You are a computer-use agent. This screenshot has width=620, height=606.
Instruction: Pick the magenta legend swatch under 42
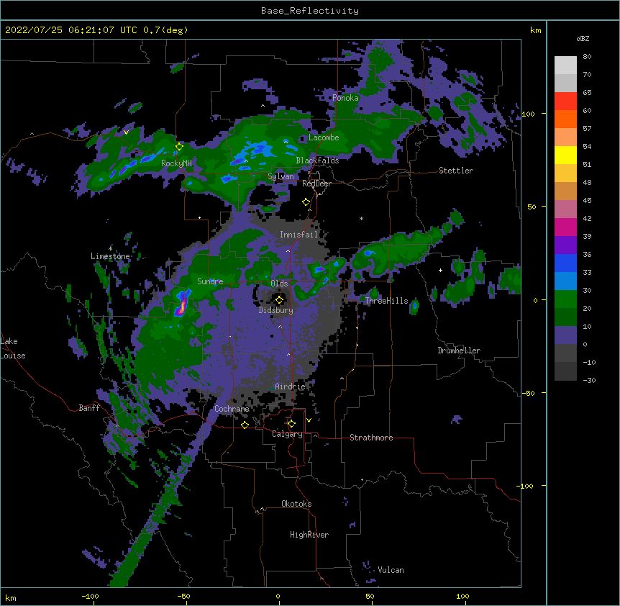pos(565,227)
